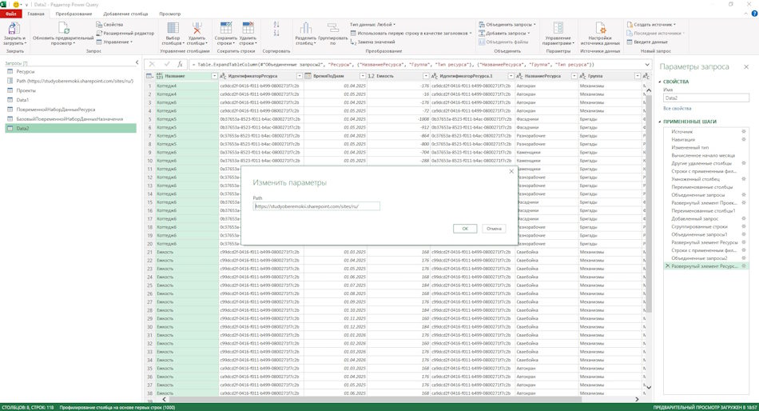
Task: Click the formula bar confirm checkmark icon
Action: [x=167, y=64]
